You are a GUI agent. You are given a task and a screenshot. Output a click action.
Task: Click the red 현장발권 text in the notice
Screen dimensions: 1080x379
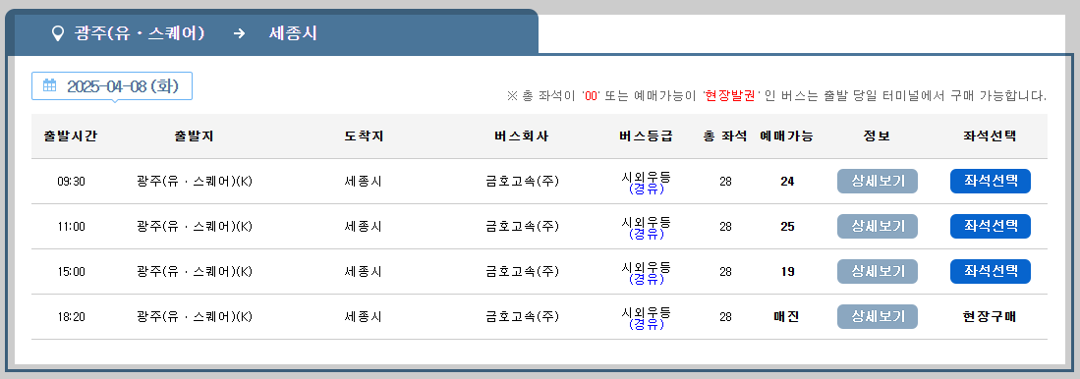coord(730,95)
